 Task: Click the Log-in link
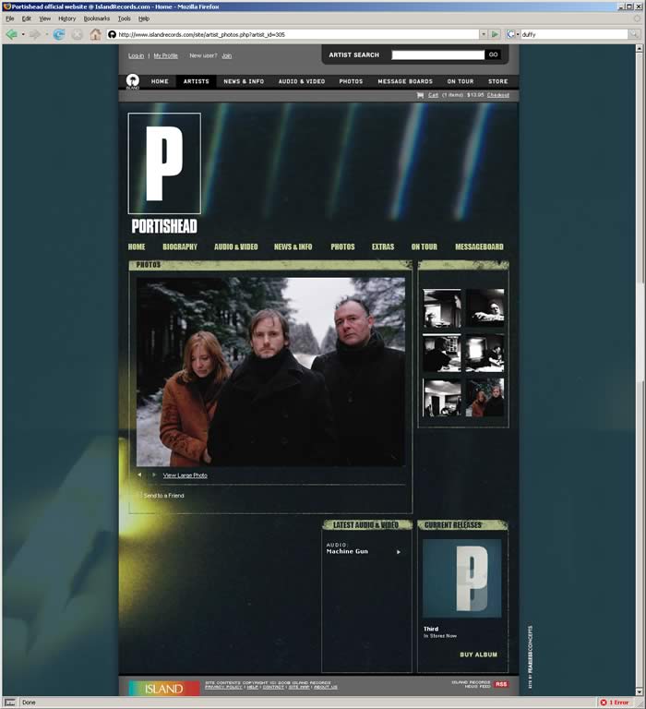(136, 55)
